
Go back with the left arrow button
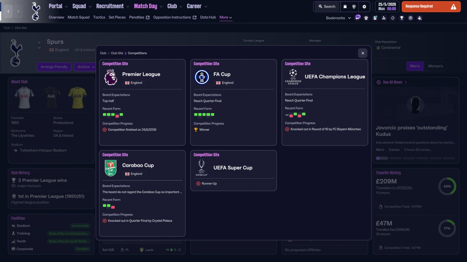[8, 11]
